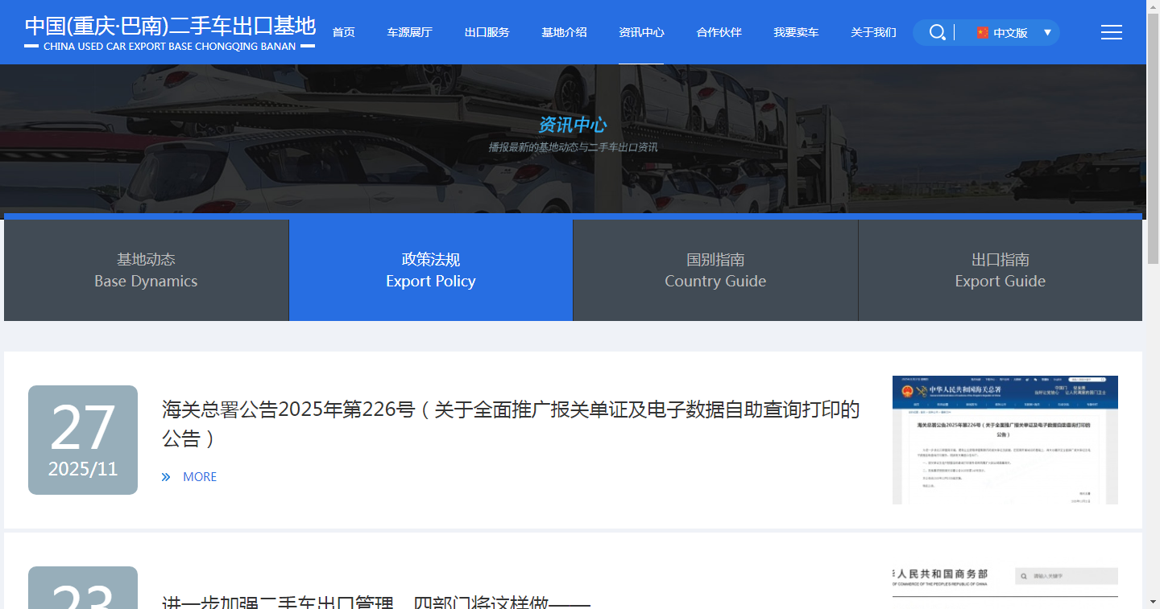Open the customs announcement thumbnail image
This screenshot has height=609, width=1160.
[1005, 440]
